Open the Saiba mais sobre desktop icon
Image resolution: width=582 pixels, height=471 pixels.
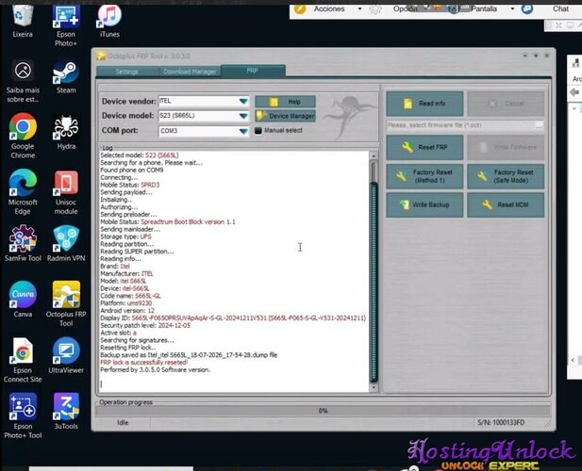click(23, 82)
